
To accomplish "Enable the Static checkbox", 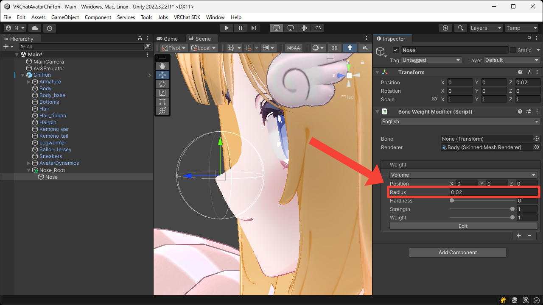I will point(513,50).
